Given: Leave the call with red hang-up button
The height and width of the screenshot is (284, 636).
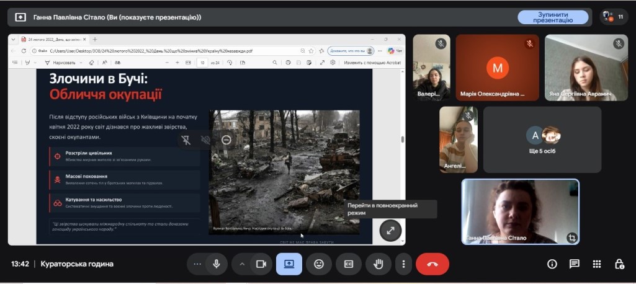Looking at the screenshot, I should (x=432, y=264).
